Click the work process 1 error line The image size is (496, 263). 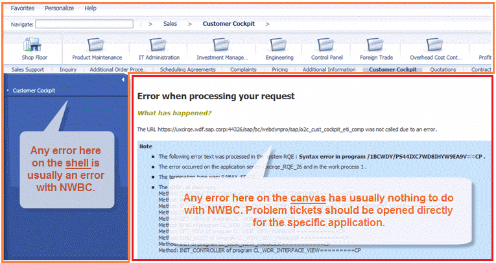pyautogui.click(x=262, y=166)
